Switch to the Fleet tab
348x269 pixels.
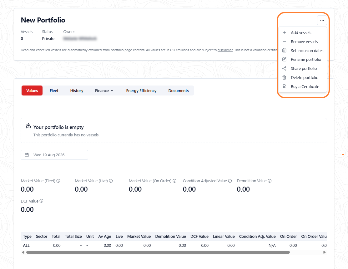[54, 90]
